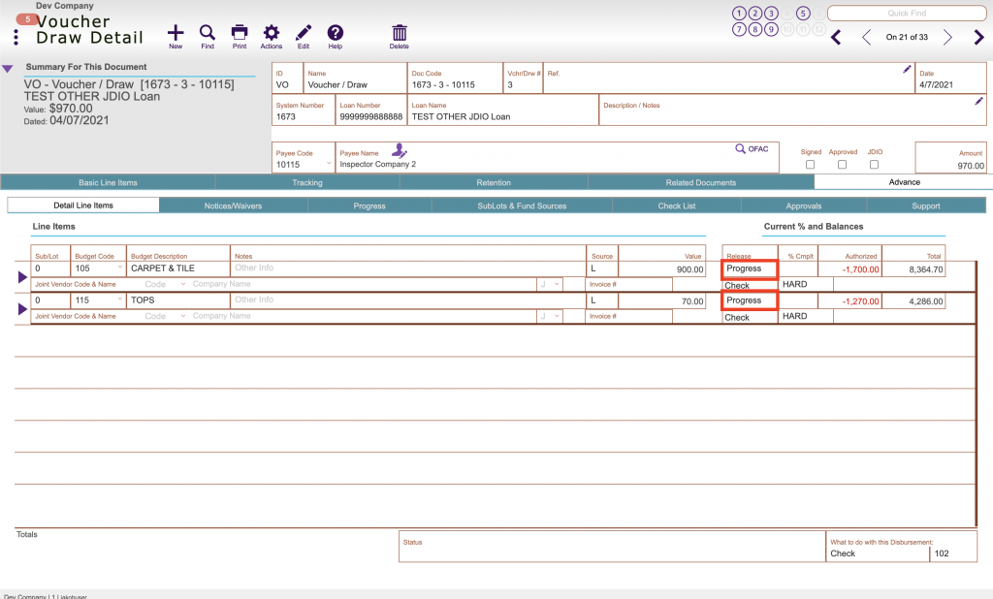Click numbered circle 9 shortcut
Screen dimensions: 993x599
point(771,29)
